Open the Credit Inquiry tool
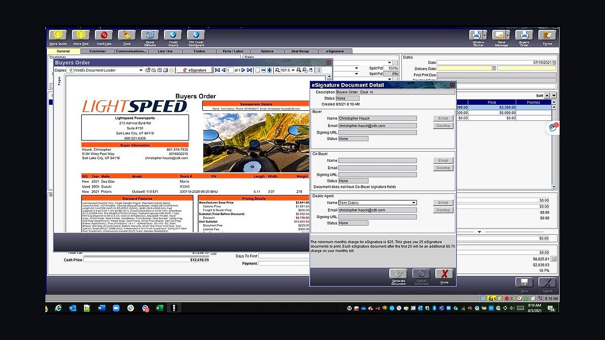This screenshot has height=340, width=605. point(173,36)
